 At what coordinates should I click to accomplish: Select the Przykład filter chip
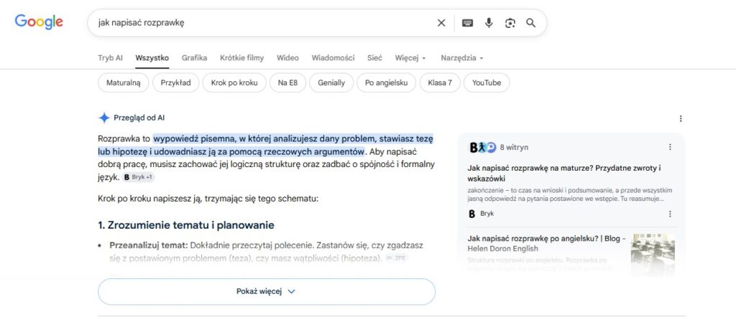click(175, 83)
